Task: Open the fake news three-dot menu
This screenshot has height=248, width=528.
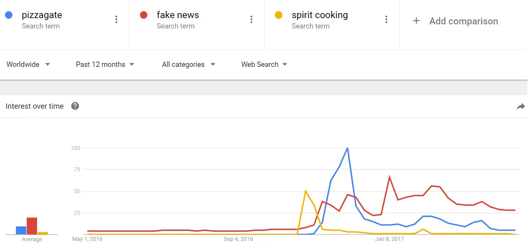Action: tap(251, 19)
